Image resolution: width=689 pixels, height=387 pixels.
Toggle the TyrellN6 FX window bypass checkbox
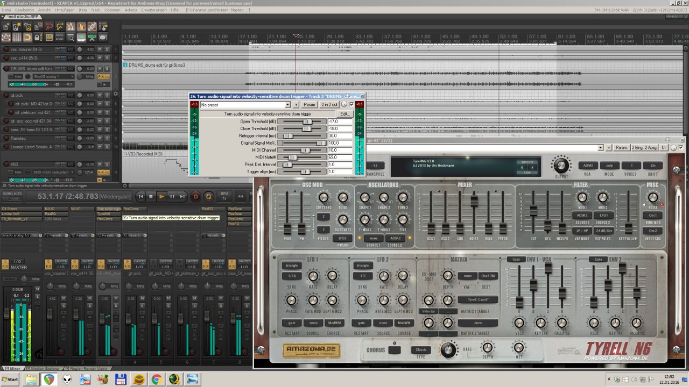[x=680, y=147]
